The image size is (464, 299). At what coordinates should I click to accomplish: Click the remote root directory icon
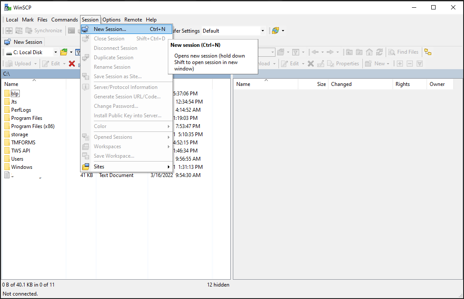tap(359, 52)
